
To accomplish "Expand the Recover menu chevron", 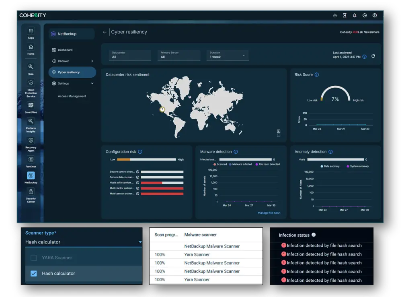I will [92, 61].
